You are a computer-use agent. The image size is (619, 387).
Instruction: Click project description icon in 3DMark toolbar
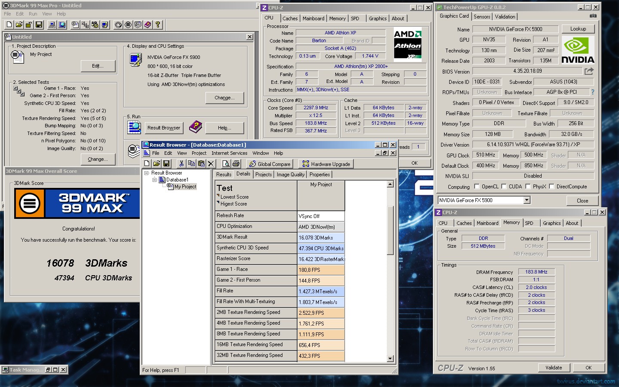point(75,25)
